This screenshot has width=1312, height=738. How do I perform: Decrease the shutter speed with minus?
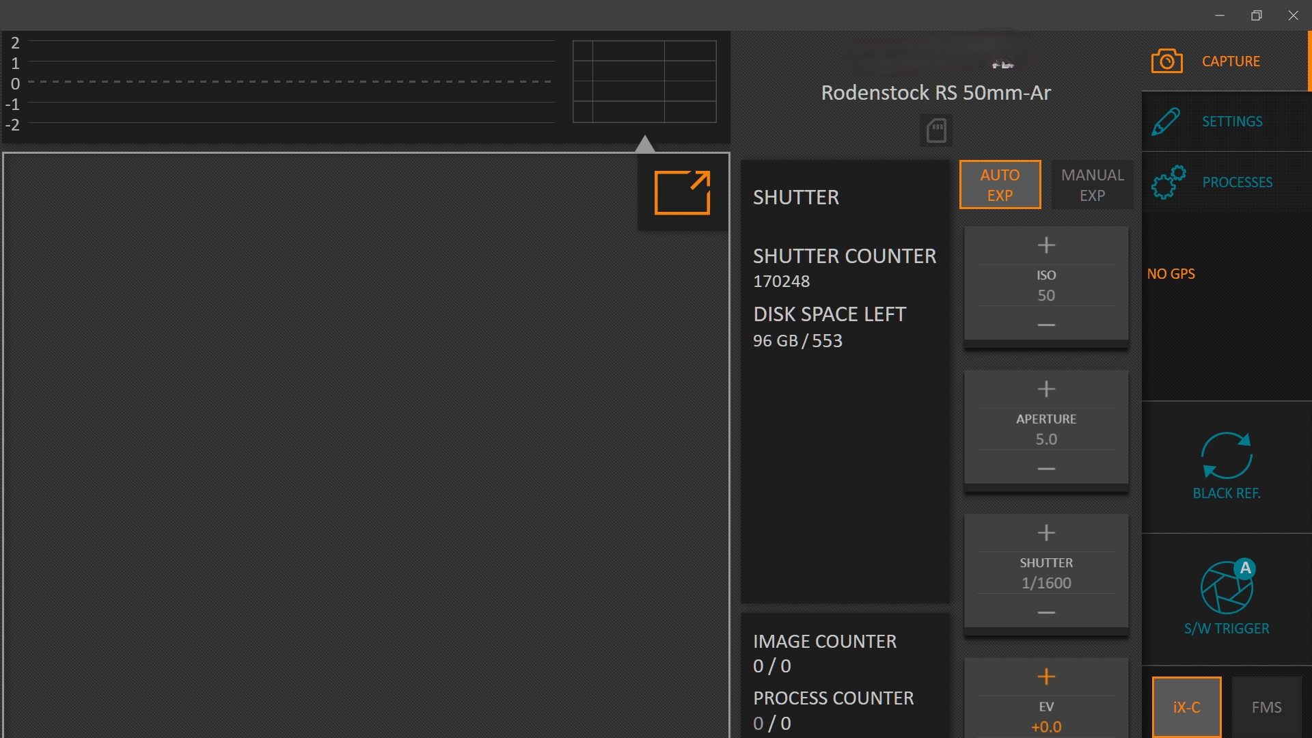tap(1046, 613)
